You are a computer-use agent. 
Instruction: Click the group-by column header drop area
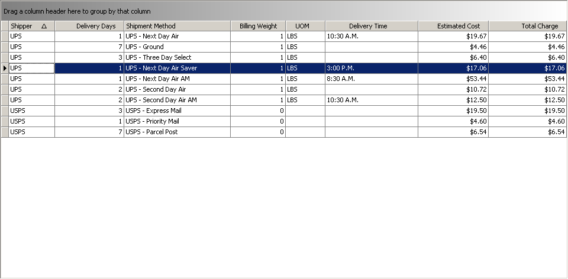point(284,11)
